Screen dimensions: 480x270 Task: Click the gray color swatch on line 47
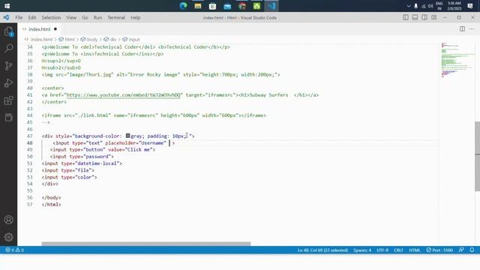click(128, 136)
